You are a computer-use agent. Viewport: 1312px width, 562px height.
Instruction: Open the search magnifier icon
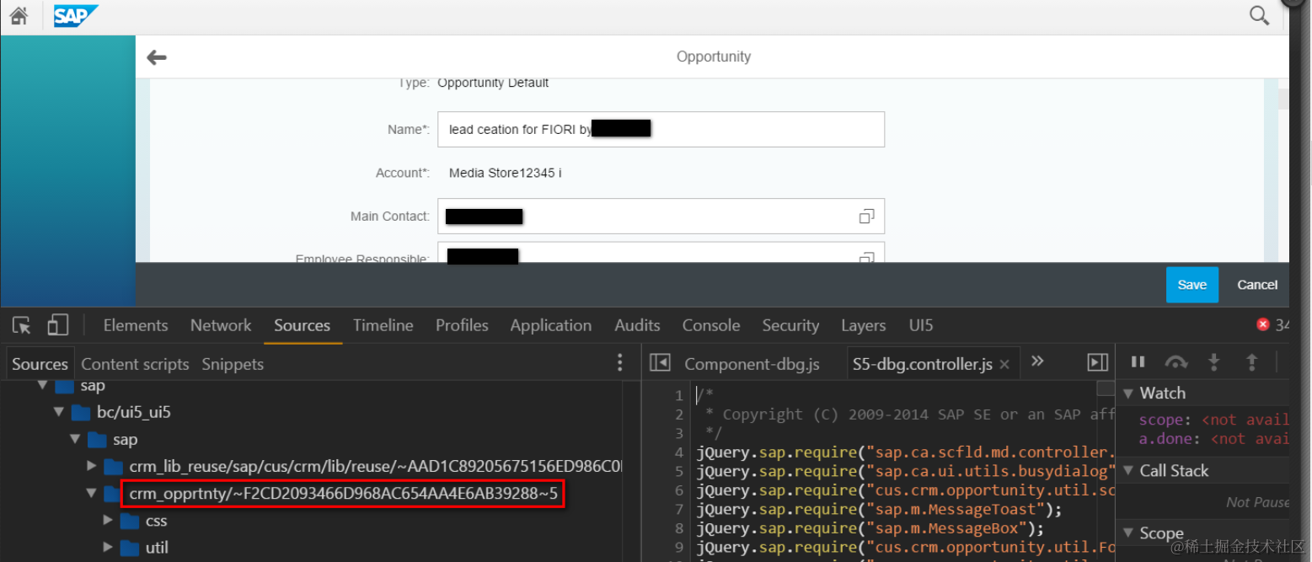point(1259,15)
